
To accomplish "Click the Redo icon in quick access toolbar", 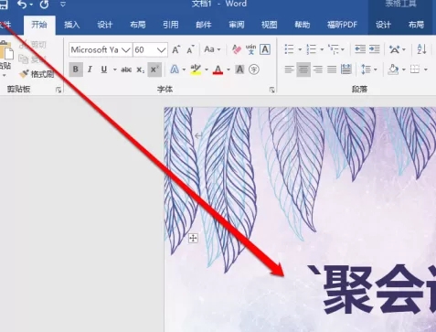I will click(44, 5).
